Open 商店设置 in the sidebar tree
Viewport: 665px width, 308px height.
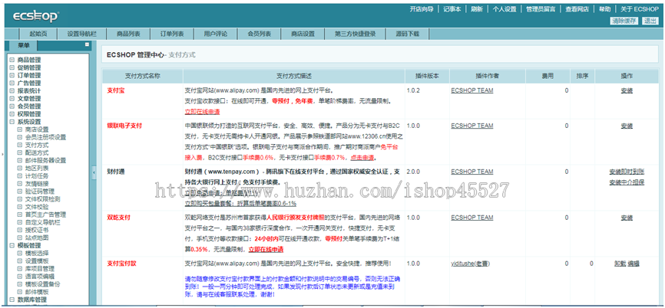click(x=37, y=129)
